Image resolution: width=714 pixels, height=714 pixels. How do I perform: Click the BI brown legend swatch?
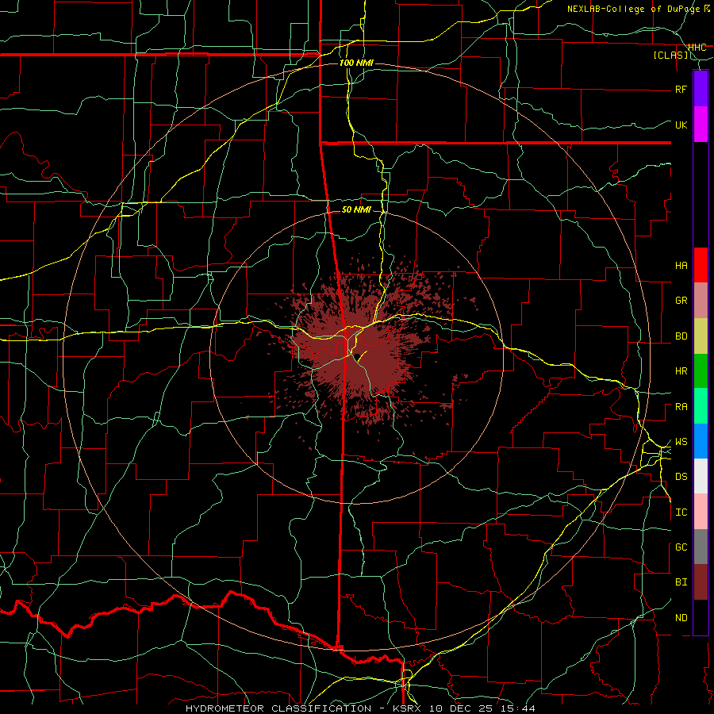[x=701, y=582]
